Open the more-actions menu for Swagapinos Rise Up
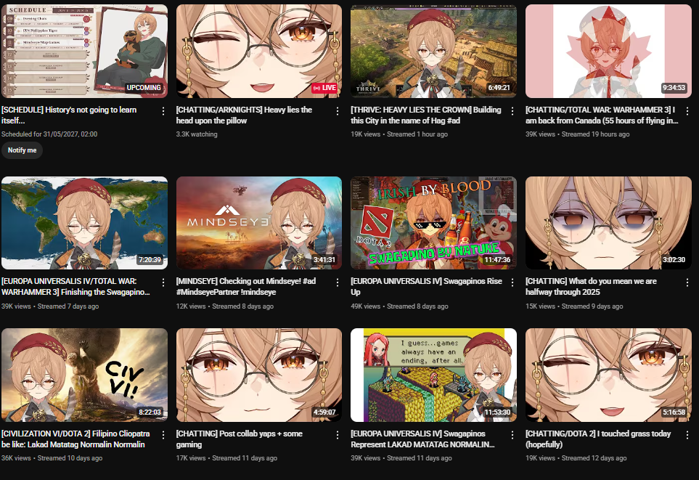This screenshot has height=480, width=699. click(x=512, y=282)
